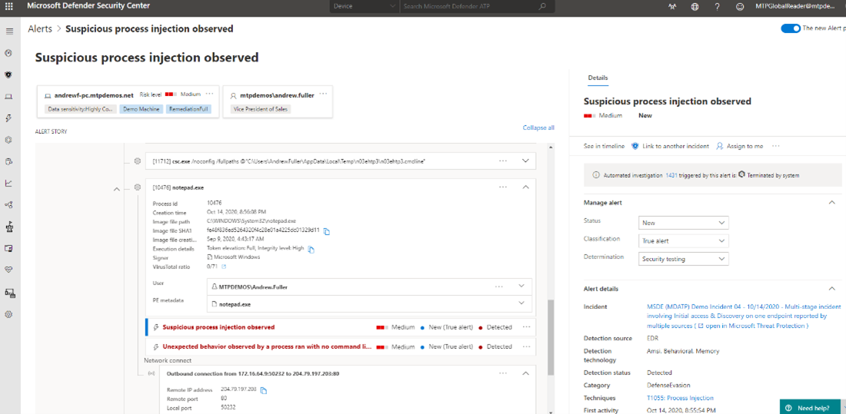Viewport: 846px width, 414px height.
Task: Copy the Execution details value
Action: point(311,249)
